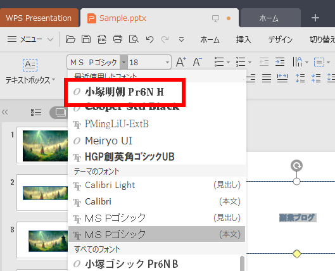Click the font name field ＭＳ Ｐゴシック
Screen dimensions: 335x271
(94, 62)
